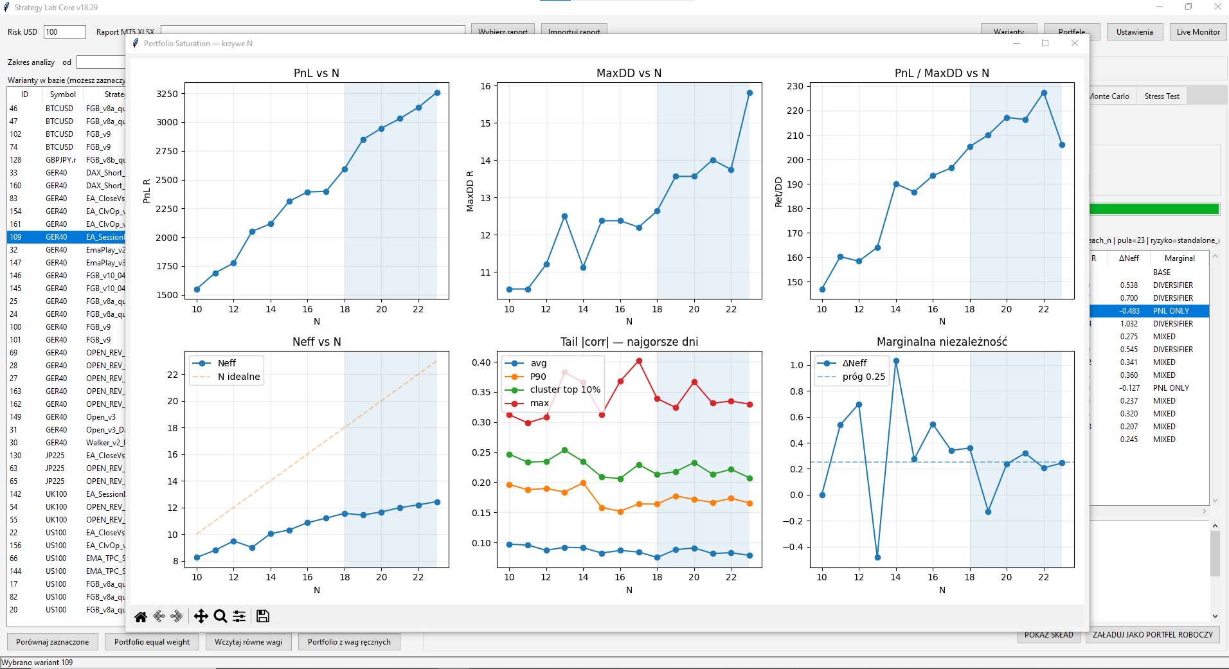The image size is (1229, 669).
Task: Select row ID 130 JP225
Action: point(66,456)
